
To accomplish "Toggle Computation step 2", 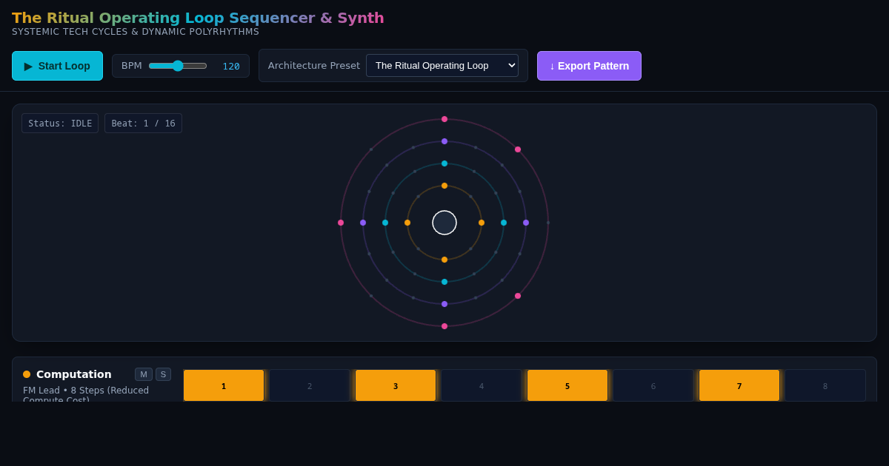I will (310, 385).
